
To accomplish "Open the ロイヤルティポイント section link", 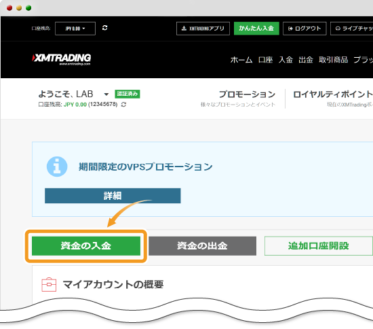I will point(333,94).
